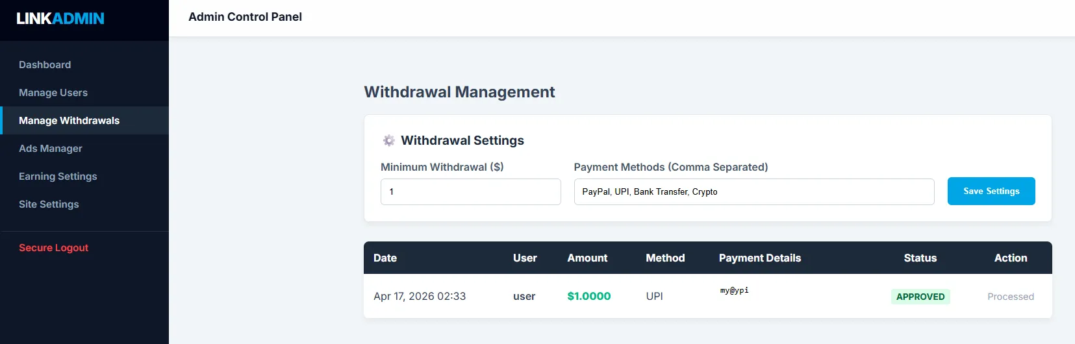
Task: Select the $1.0000 amount value
Action: 588,297
